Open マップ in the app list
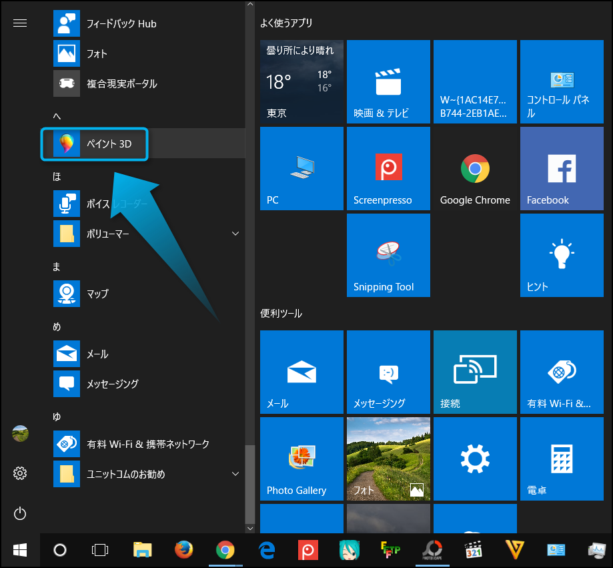 (97, 294)
